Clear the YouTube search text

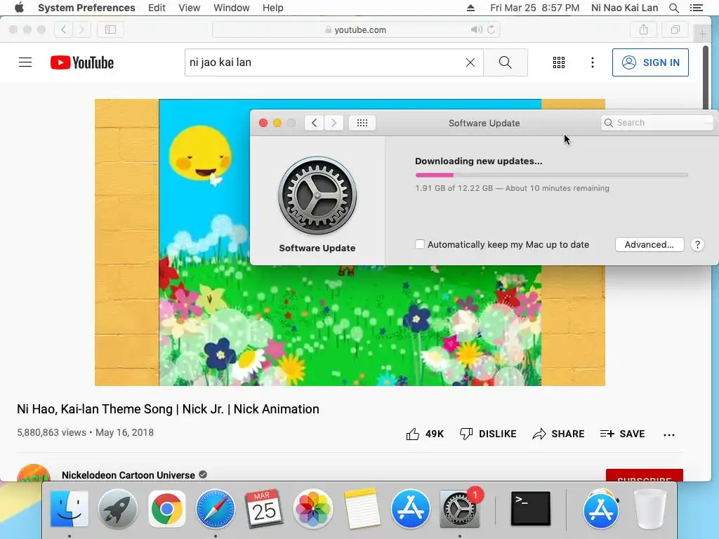(470, 62)
